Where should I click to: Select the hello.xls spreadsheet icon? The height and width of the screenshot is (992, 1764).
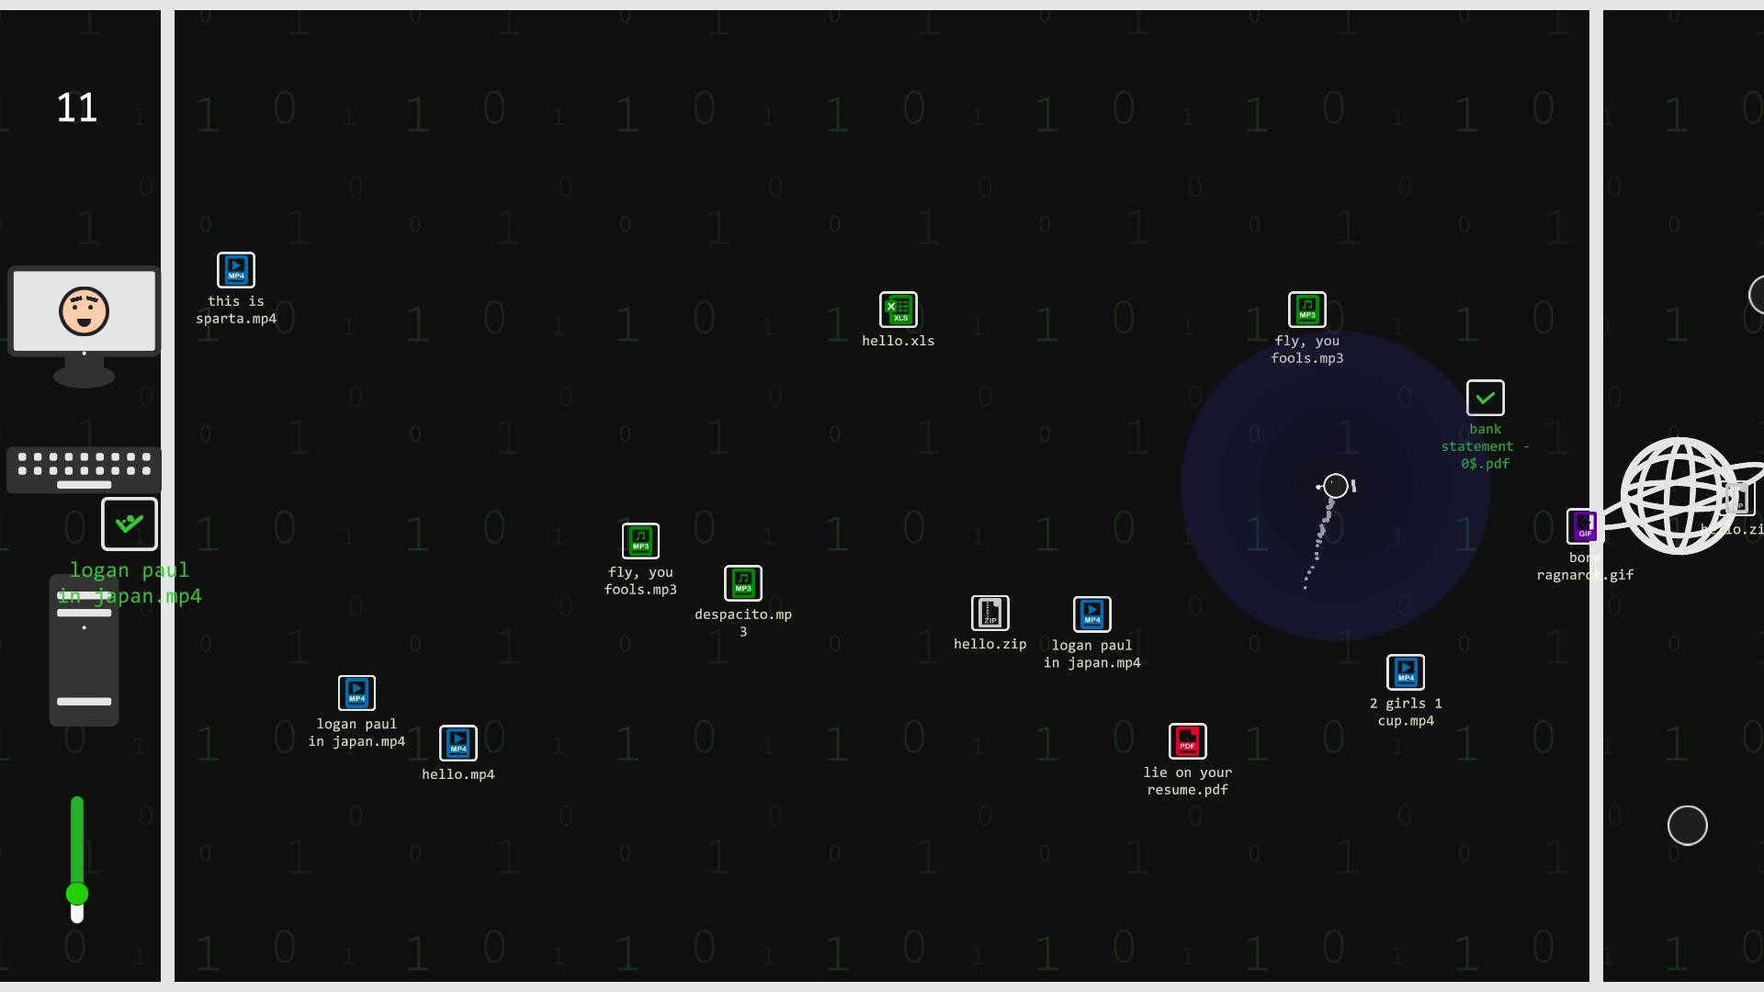point(899,310)
